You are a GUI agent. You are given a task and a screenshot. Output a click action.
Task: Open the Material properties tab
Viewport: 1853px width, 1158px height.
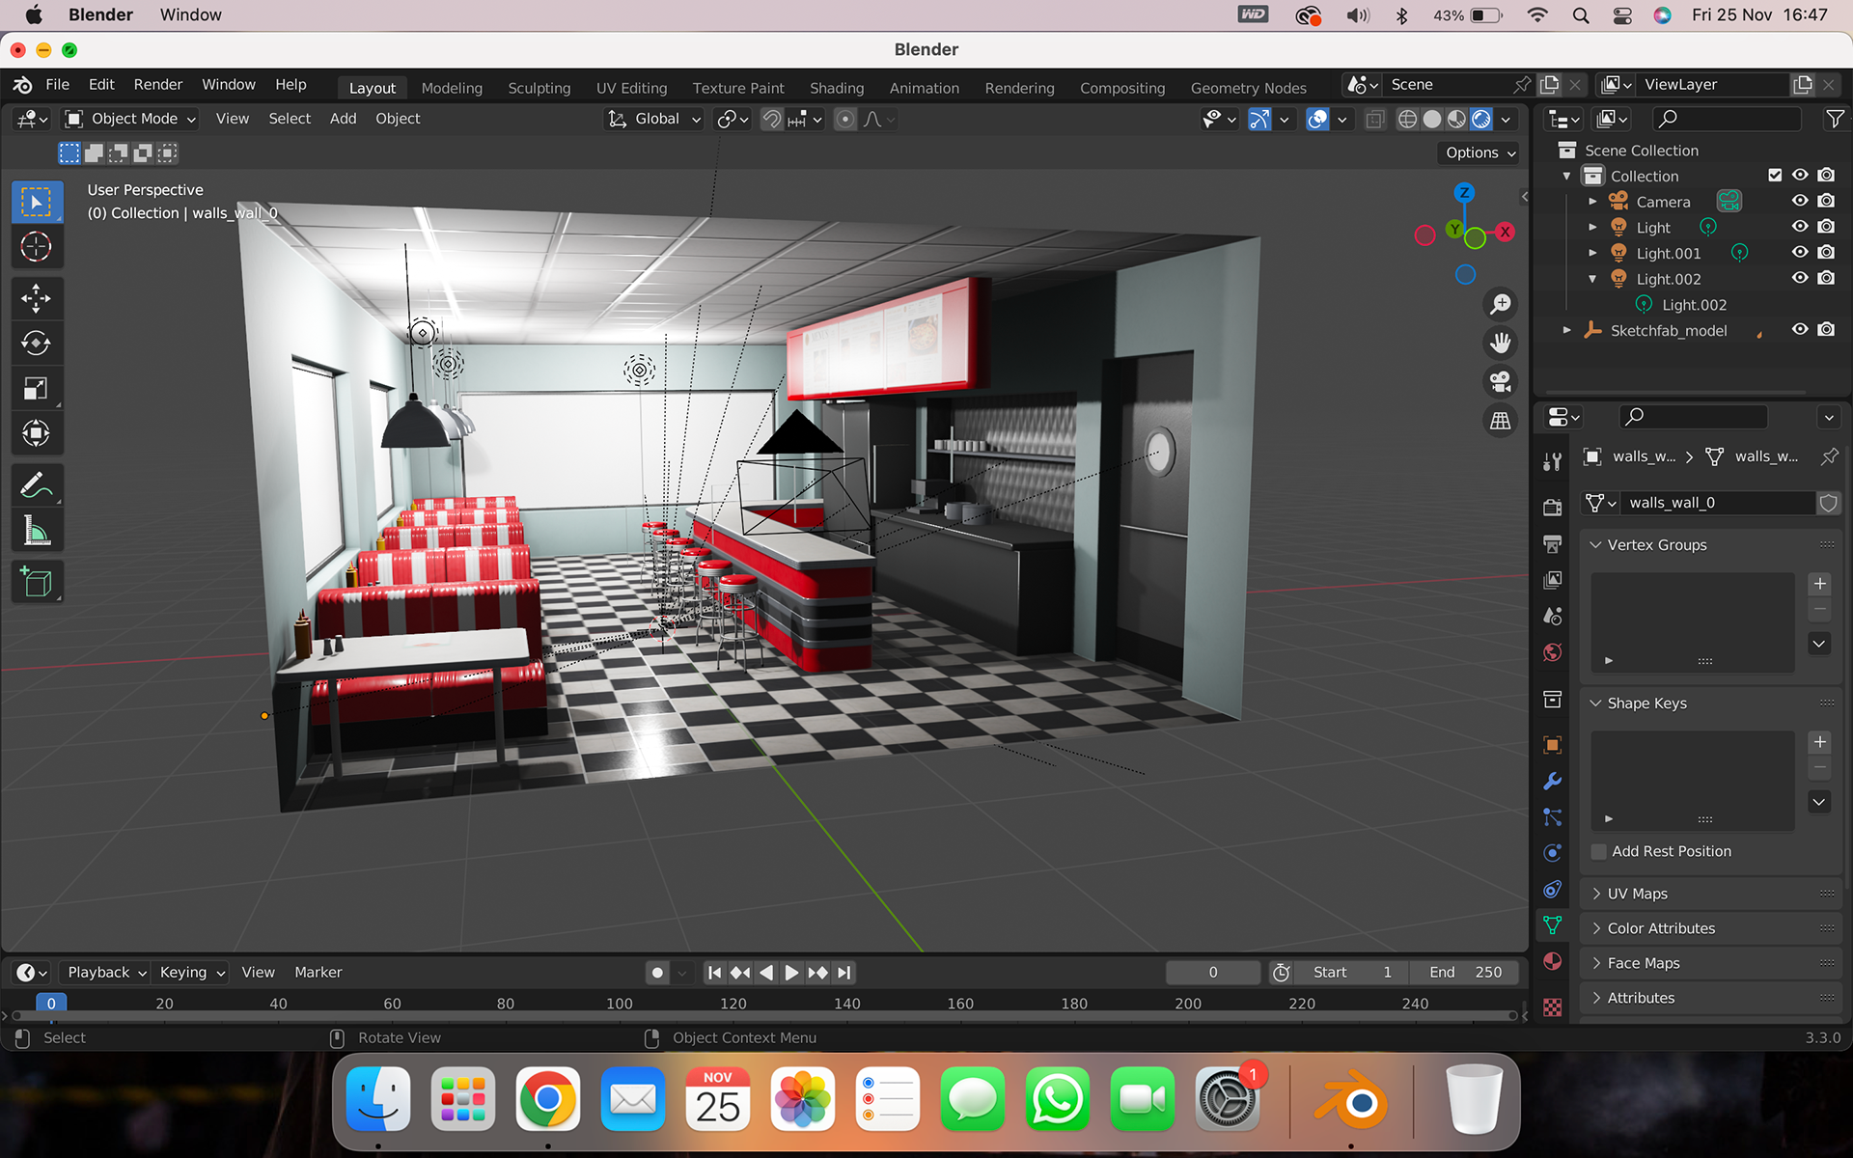pyautogui.click(x=1552, y=961)
